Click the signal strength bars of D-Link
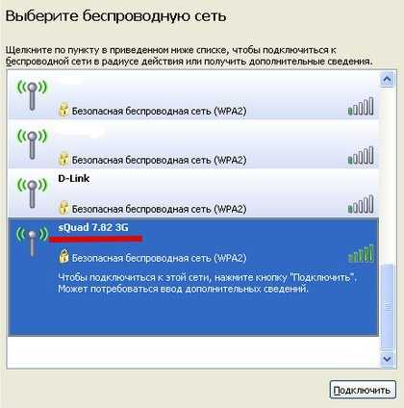404x408 pixels. (361, 204)
